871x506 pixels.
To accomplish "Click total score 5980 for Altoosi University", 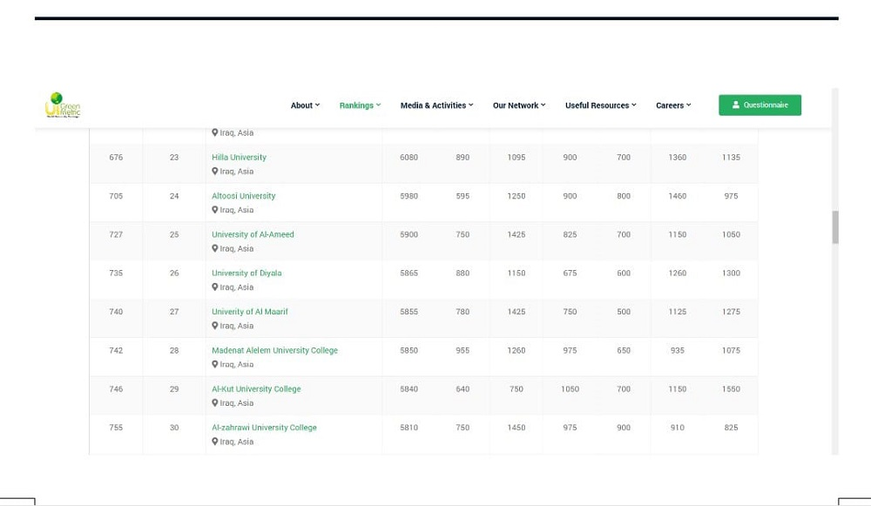I will 408,196.
